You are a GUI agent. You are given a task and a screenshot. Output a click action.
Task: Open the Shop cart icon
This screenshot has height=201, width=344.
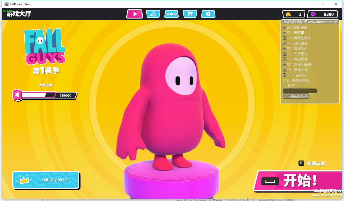pos(190,14)
